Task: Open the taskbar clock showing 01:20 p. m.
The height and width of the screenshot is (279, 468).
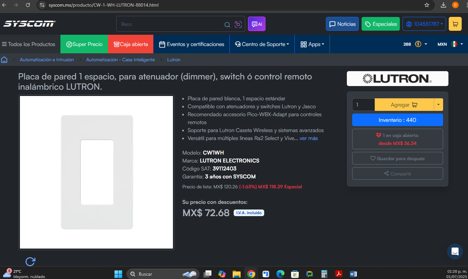Action: pos(457,274)
